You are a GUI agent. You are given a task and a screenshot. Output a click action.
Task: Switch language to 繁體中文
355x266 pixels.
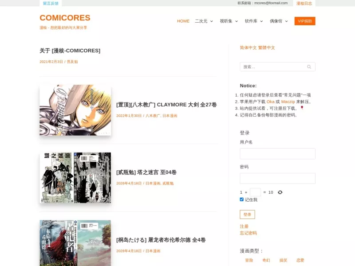pyautogui.click(x=267, y=48)
